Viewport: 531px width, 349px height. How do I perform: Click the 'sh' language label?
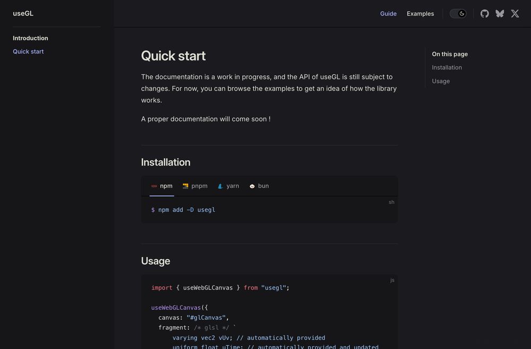point(391,202)
